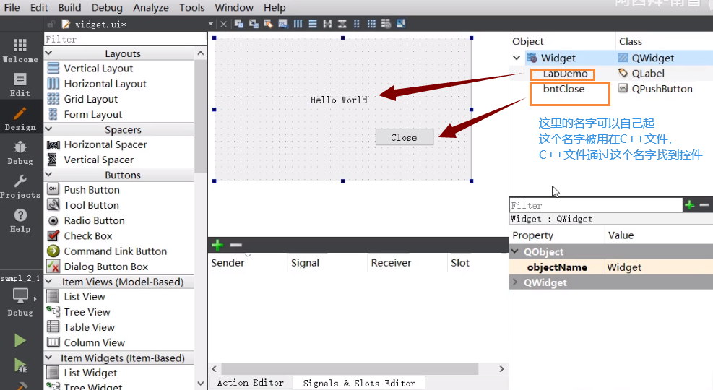Click green plus in Signals & Slots editor
The height and width of the screenshot is (390, 713).
pos(217,246)
